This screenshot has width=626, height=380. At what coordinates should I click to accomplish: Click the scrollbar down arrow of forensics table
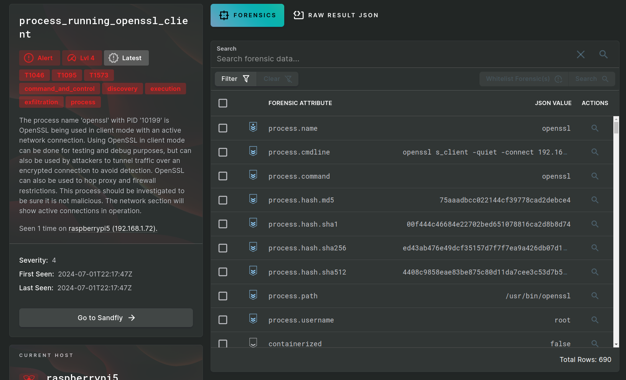pyautogui.click(x=616, y=345)
